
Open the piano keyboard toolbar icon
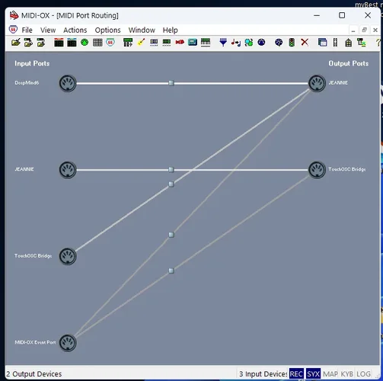coord(206,43)
